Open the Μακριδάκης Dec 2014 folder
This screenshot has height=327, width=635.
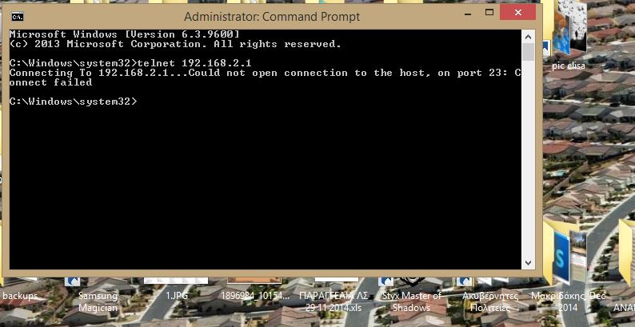pyautogui.click(x=568, y=302)
